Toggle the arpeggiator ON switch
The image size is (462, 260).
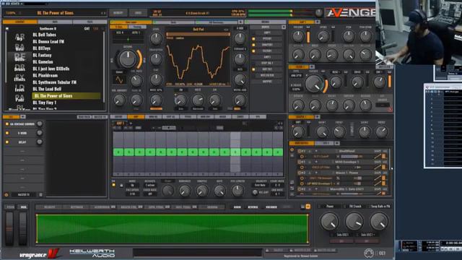point(113,185)
